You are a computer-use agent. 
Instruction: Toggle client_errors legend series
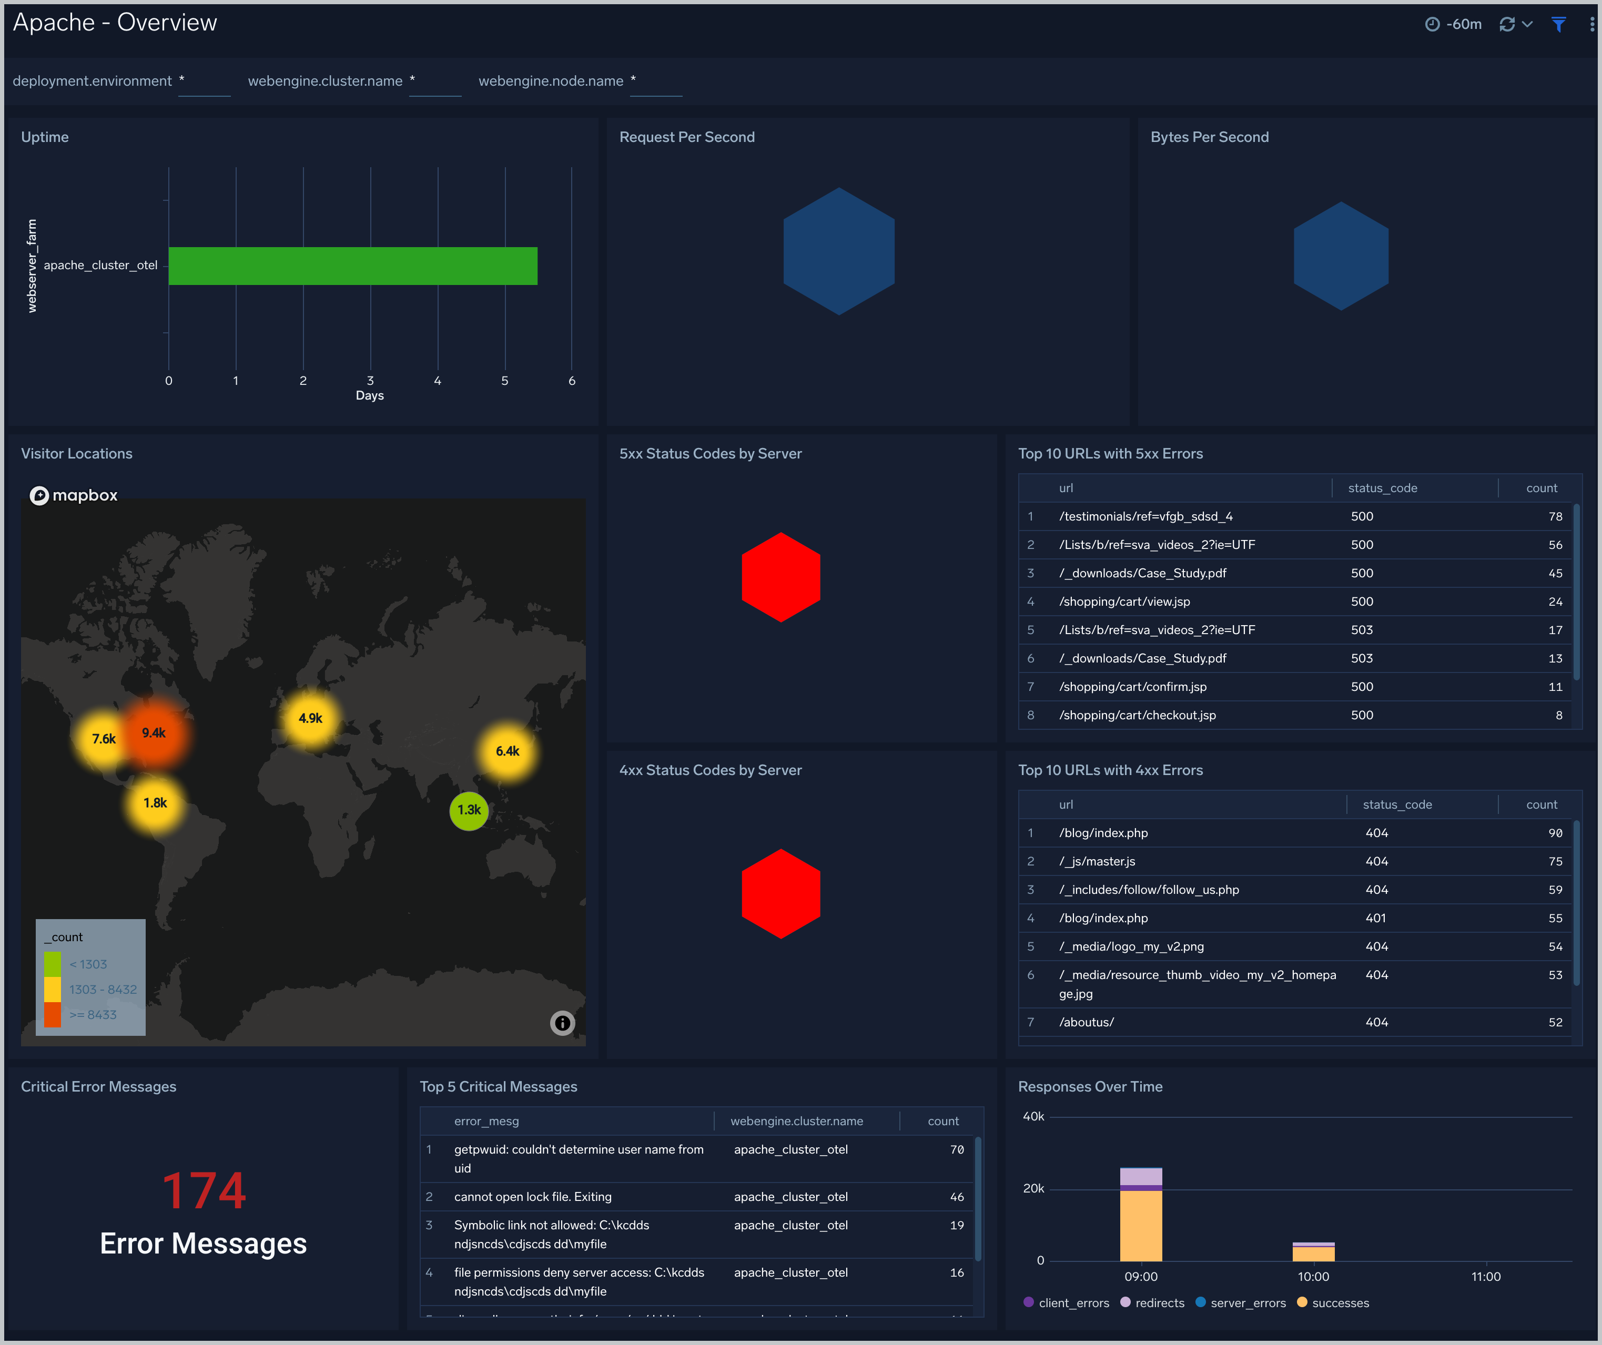tap(1067, 1302)
